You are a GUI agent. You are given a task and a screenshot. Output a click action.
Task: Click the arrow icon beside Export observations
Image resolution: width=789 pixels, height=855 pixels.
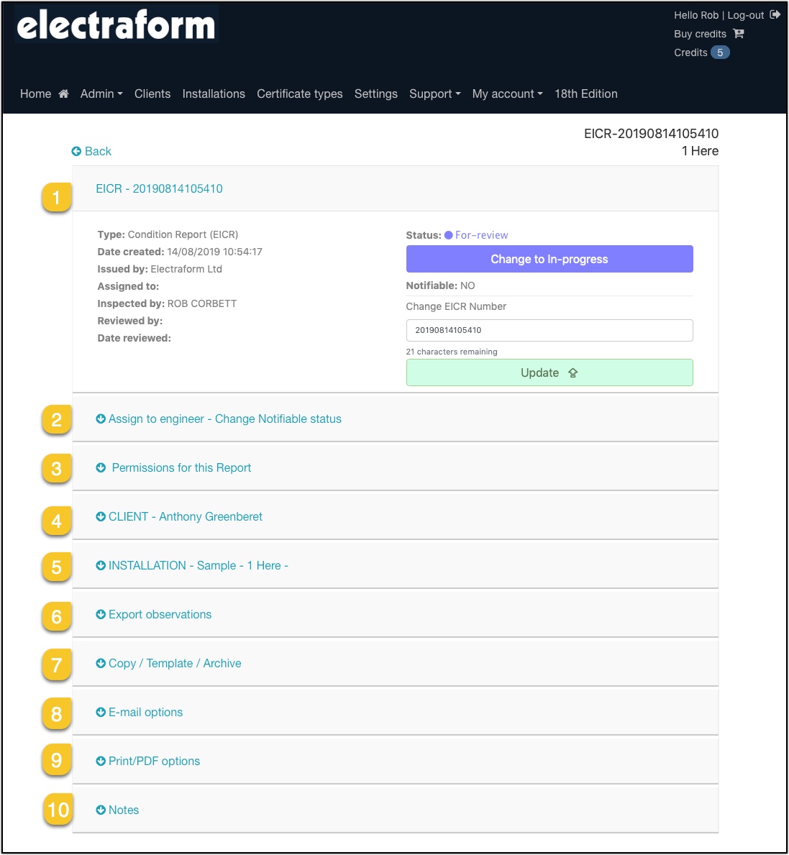coord(101,615)
